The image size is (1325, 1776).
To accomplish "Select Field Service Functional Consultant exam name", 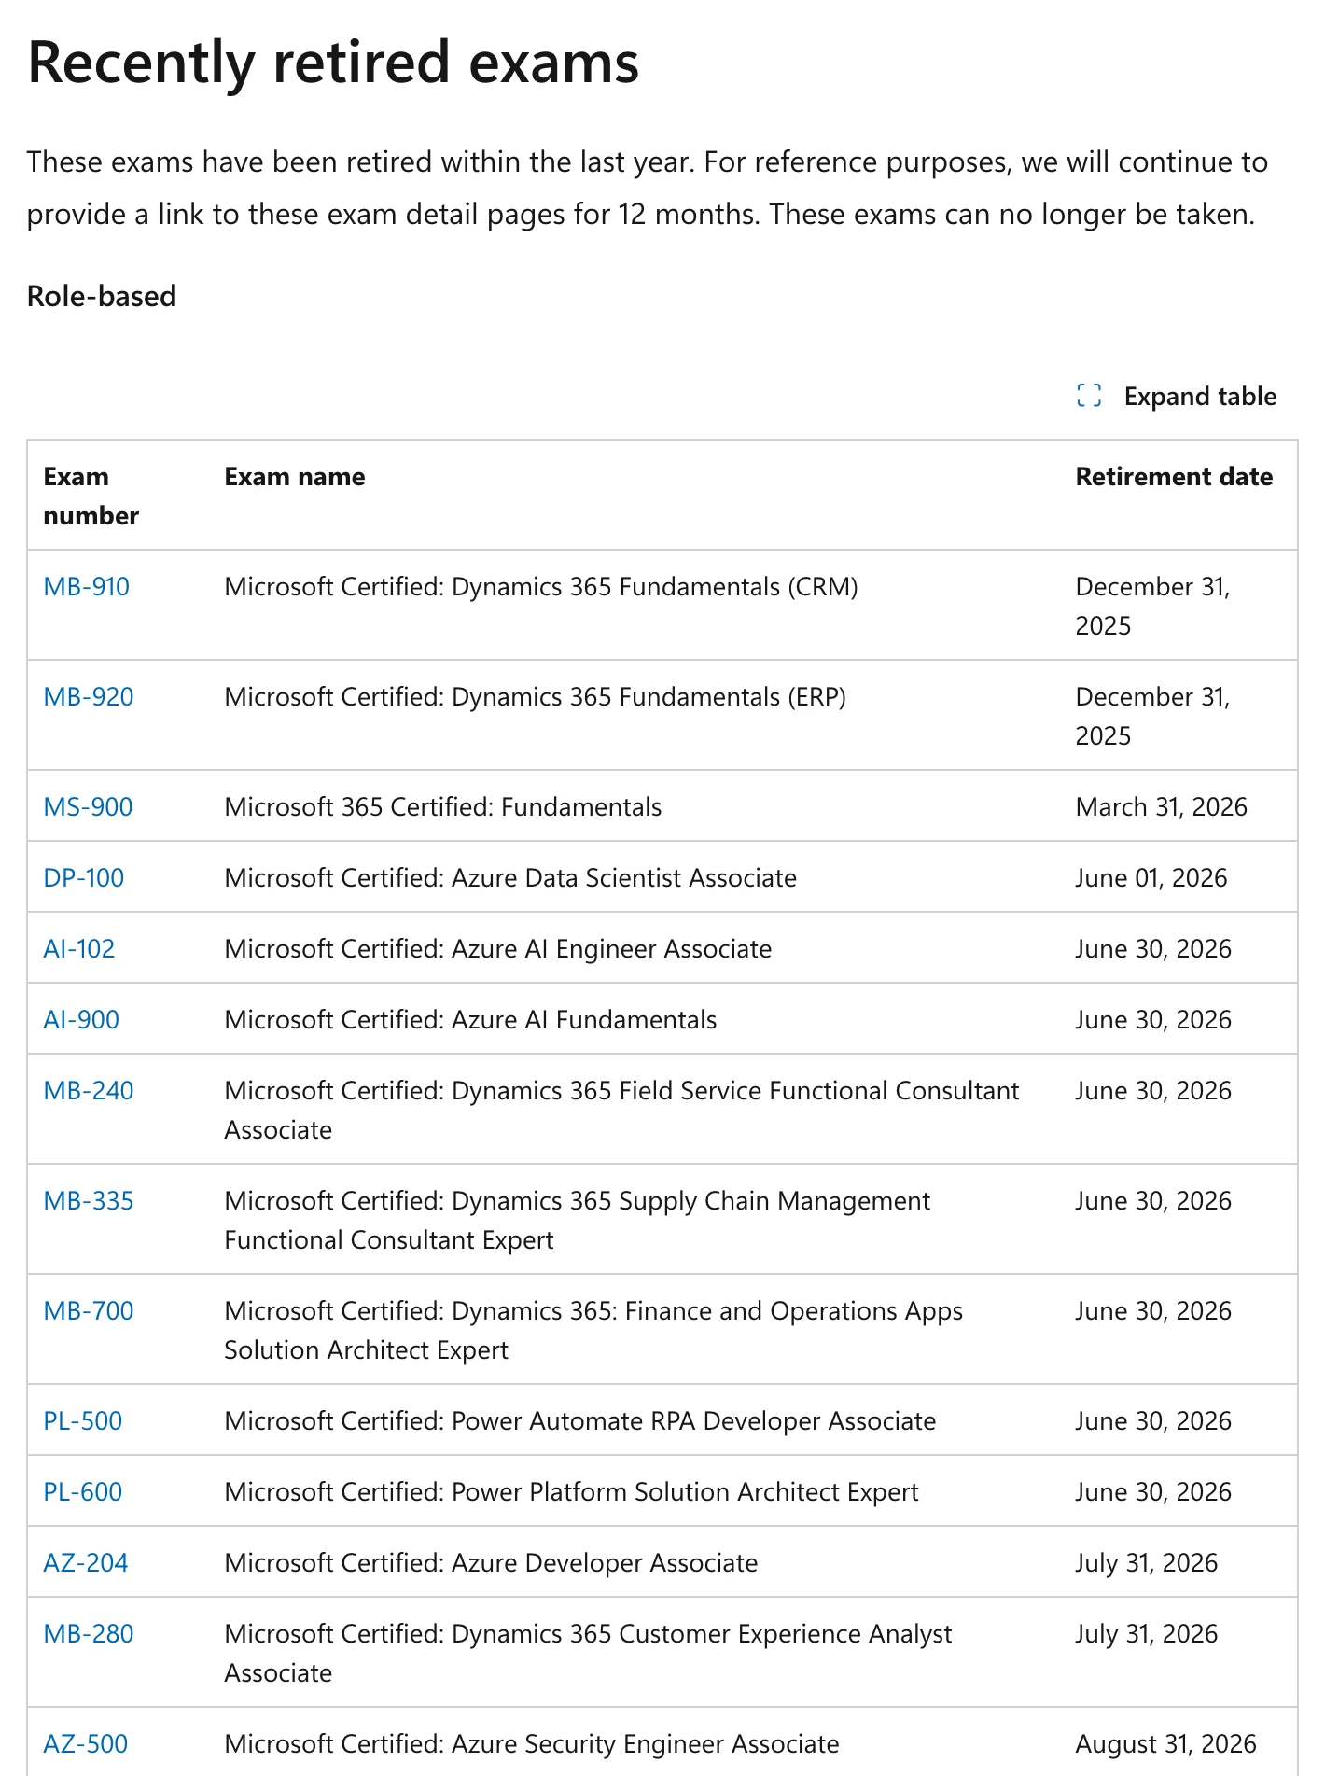I will click(x=622, y=1111).
